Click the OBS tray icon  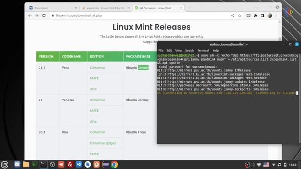pos(247,165)
